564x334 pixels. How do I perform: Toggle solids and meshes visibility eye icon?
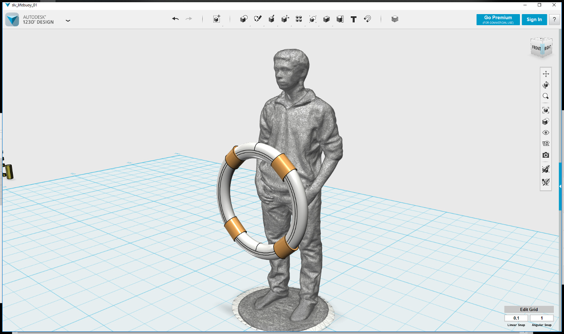(x=546, y=133)
